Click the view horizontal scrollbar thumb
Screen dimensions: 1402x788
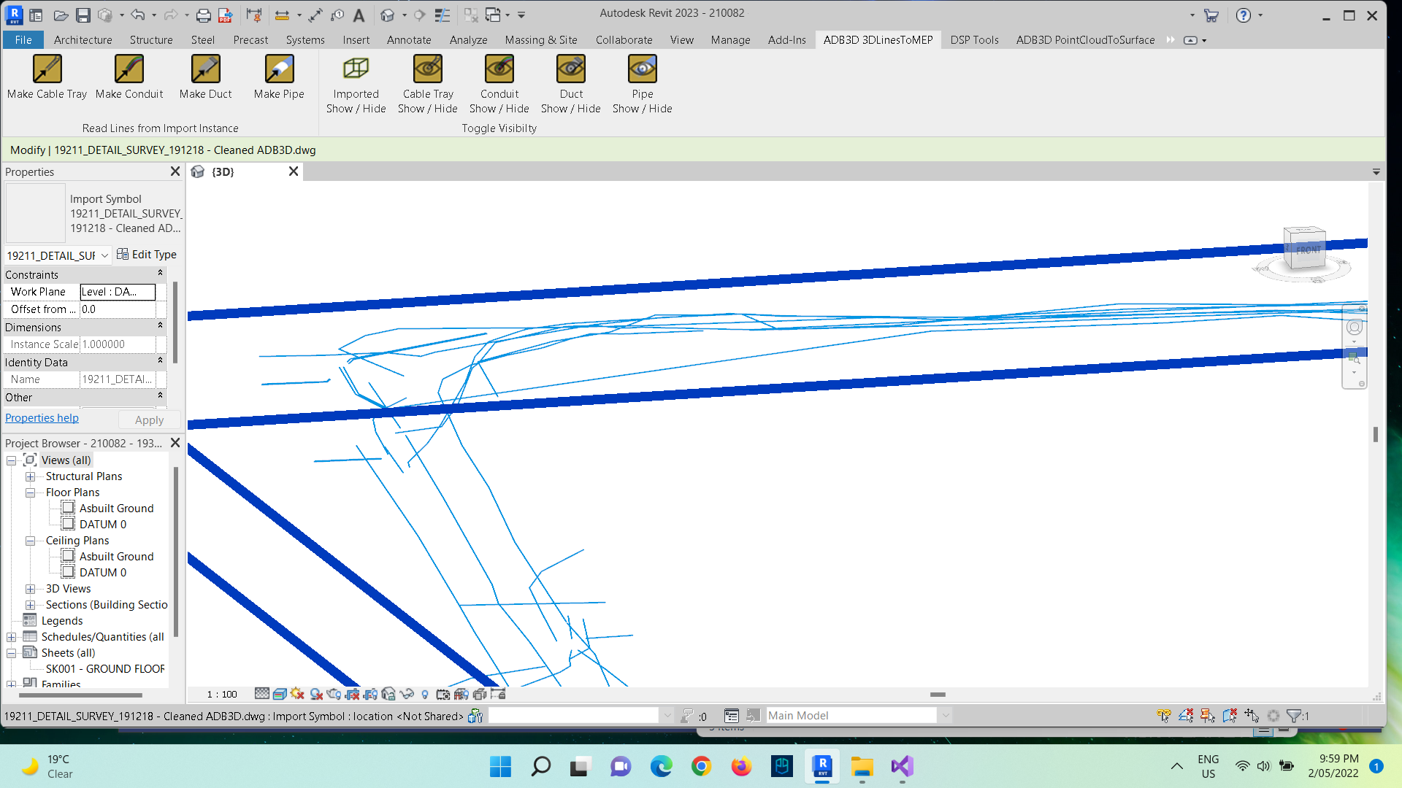point(938,695)
